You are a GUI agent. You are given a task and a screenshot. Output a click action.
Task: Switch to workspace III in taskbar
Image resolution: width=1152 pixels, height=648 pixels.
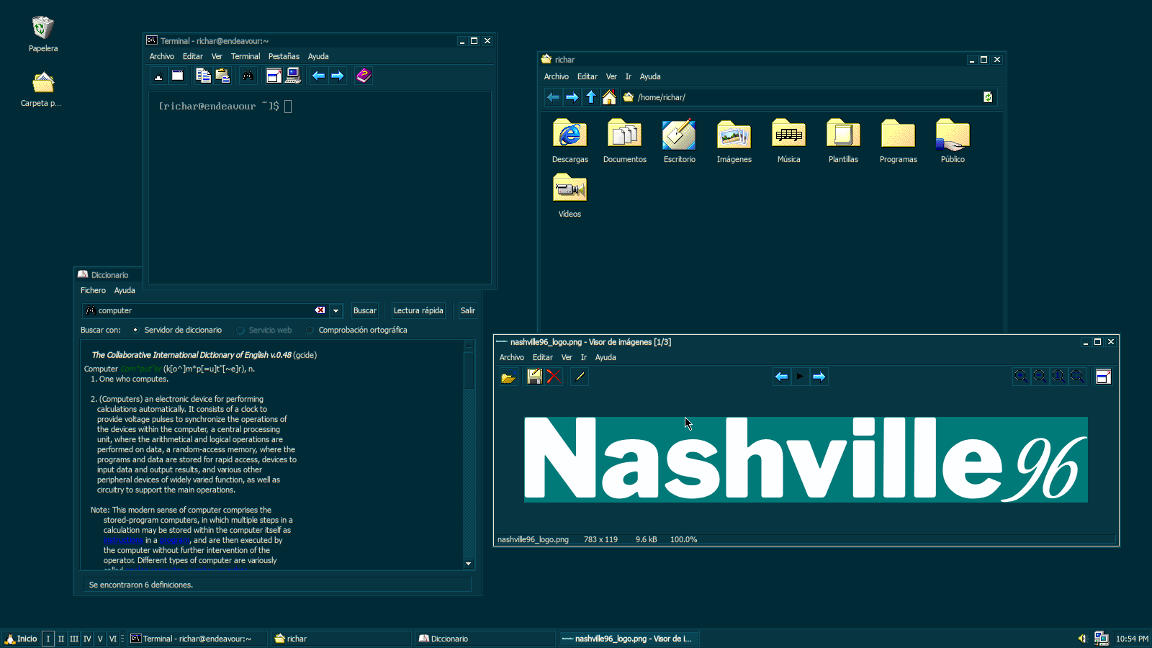point(74,639)
